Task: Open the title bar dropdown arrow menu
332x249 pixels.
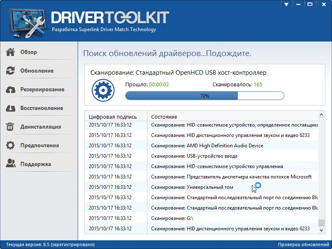Action: [286, 4]
